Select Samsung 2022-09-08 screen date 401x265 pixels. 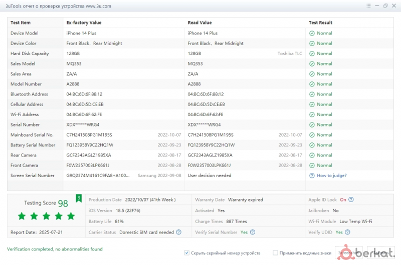coord(159,175)
